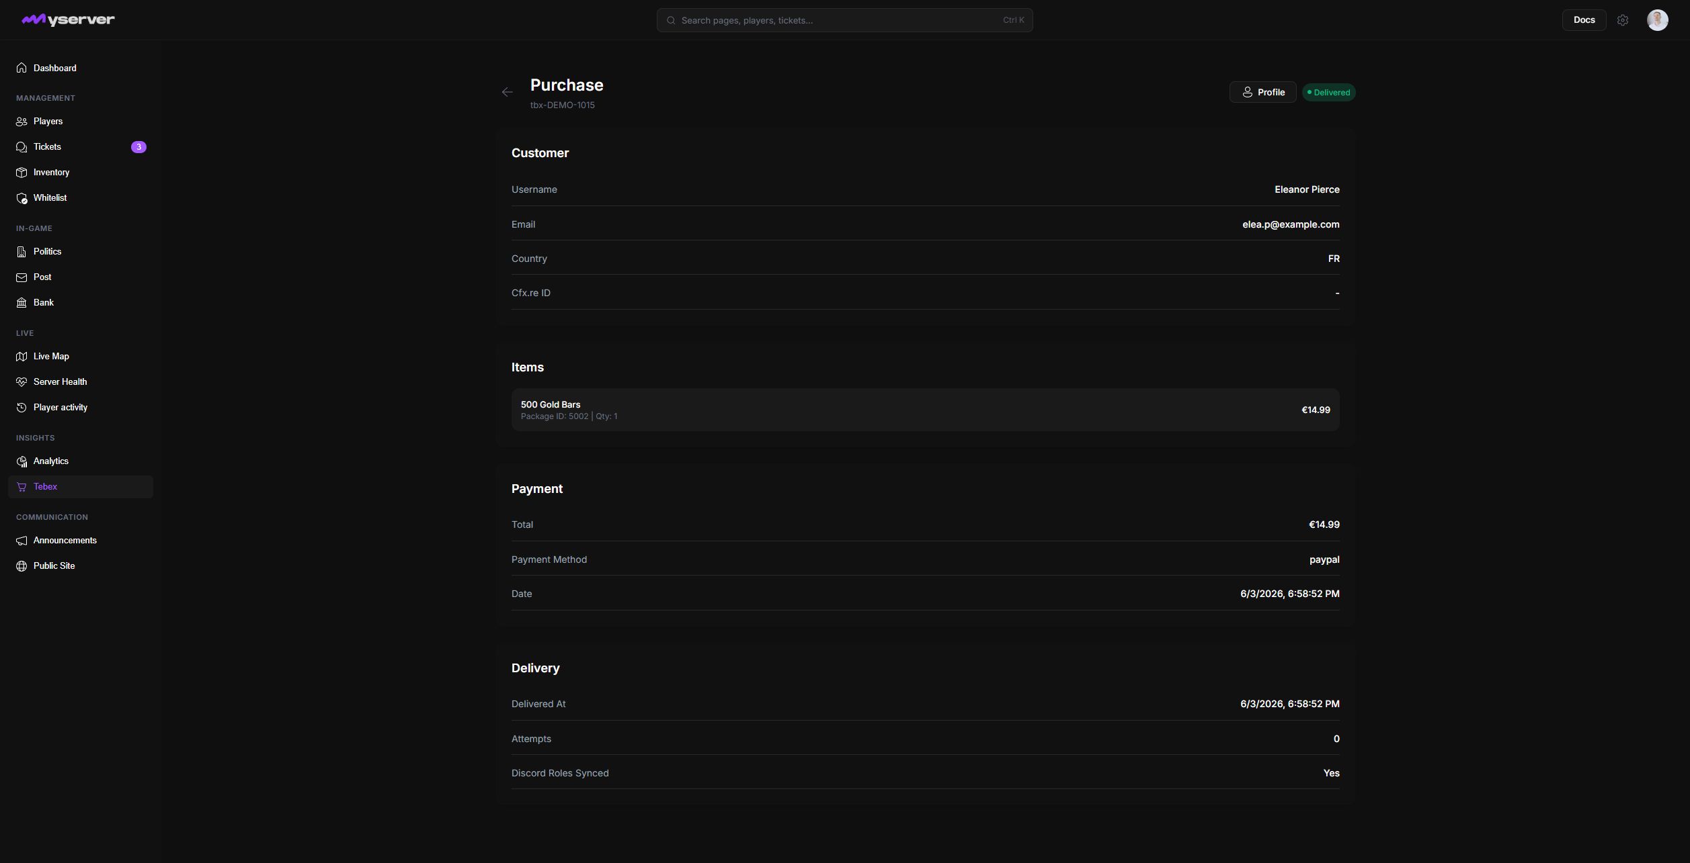The height and width of the screenshot is (863, 1690).
Task: Open Announcements page
Action: click(x=81, y=541)
